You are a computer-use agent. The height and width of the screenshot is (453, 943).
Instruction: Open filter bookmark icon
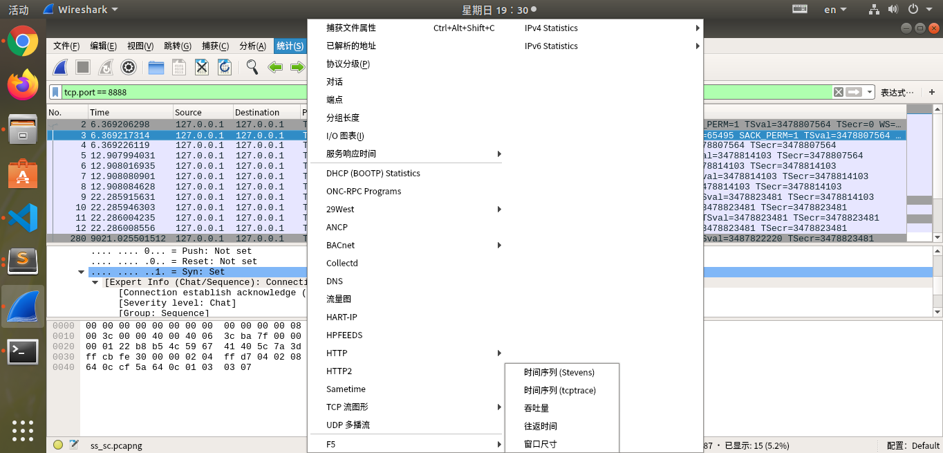(55, 92)
